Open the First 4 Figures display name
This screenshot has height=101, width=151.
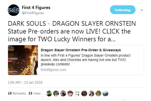(x=36, y=8)
